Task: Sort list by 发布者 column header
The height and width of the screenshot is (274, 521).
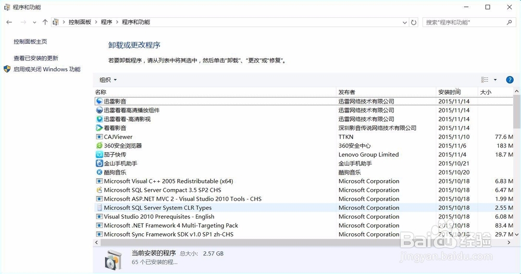Action: 386,92
